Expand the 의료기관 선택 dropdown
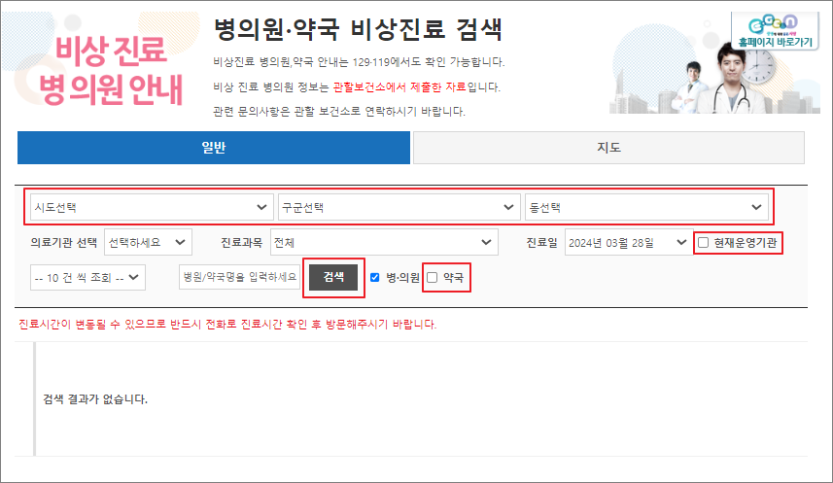The width and height of the screenshot is (833, 483). click(x=148, y=242)
